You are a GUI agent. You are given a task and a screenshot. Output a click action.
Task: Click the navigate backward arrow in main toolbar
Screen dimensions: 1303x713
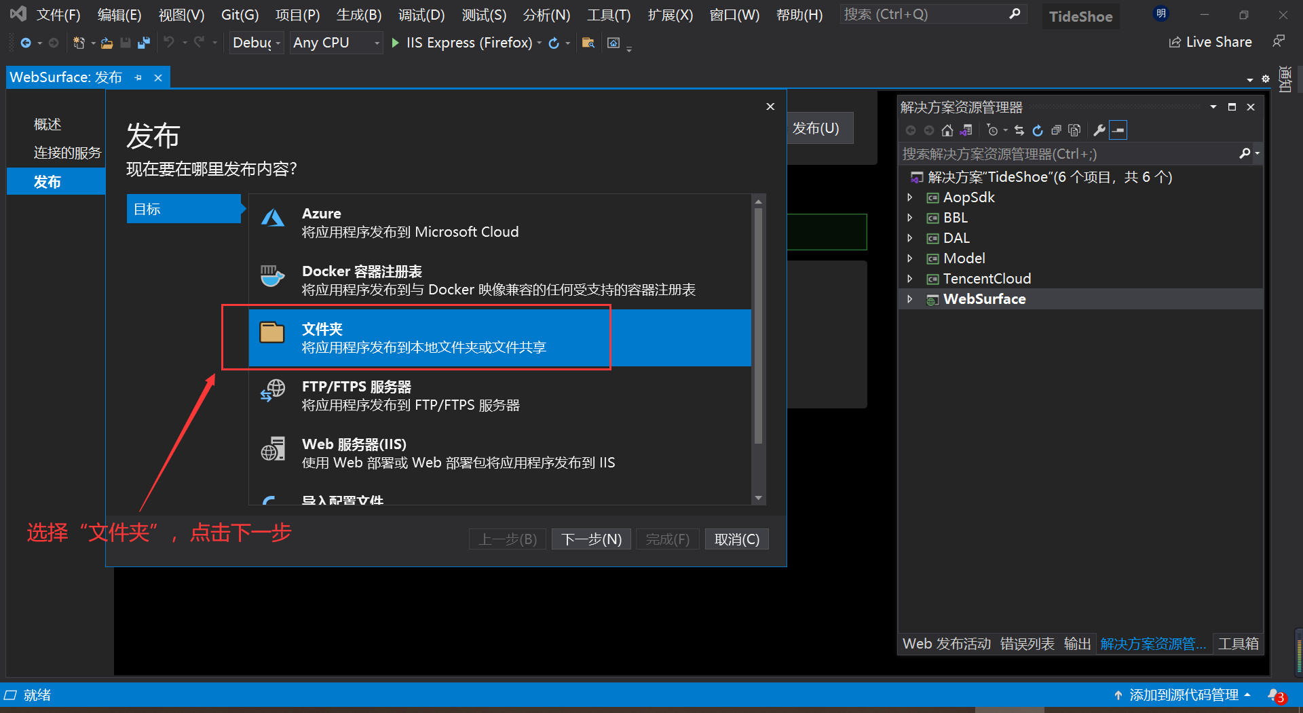coord(26,43)
